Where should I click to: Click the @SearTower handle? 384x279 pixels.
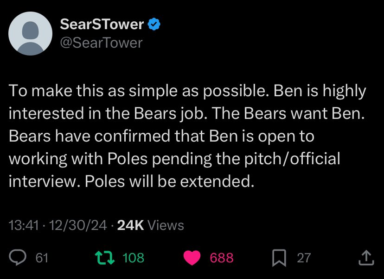pyautogui.click(x=101, y=43)
